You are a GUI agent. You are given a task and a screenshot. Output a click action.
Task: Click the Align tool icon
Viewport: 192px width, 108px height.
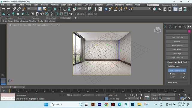click(x=159, y=9)
